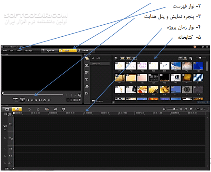This screenshot has width=211, height=172.
Task: Open the Media library category
Action: [x=87, y=58]
